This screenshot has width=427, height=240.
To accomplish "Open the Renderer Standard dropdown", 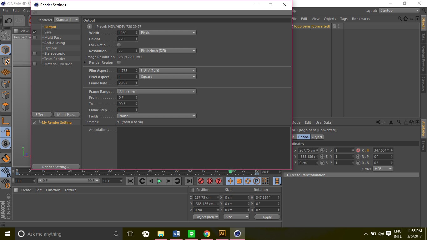I will click(67, 20).
